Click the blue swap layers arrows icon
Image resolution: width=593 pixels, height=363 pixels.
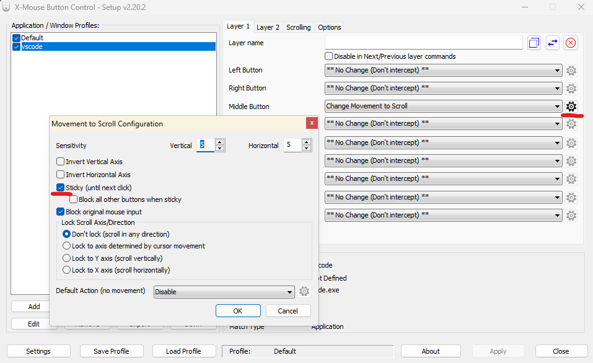point(552,42)
